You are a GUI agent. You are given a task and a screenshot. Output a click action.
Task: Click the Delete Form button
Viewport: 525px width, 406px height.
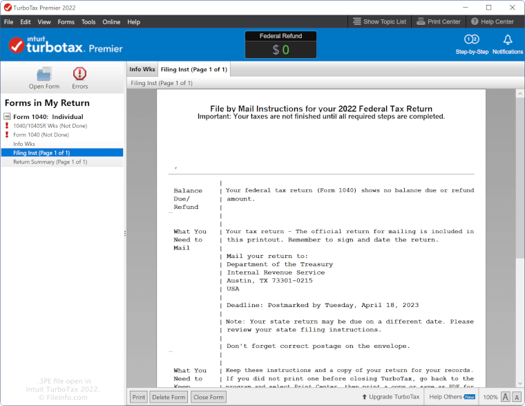click(x=169, y=397)
